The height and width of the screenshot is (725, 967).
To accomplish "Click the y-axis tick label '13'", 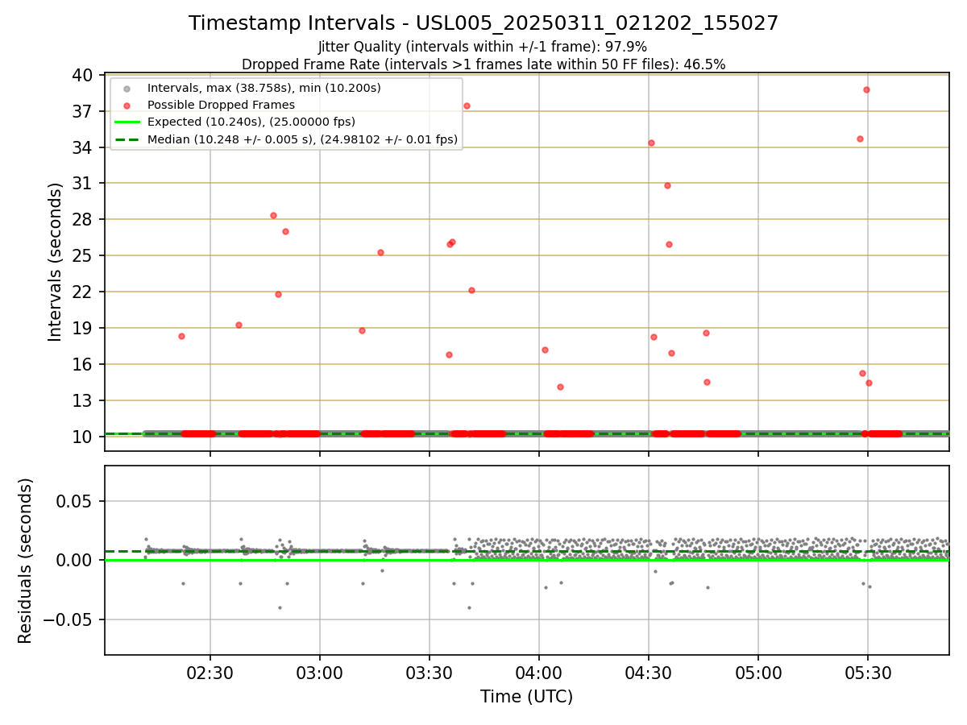I will click(x=83, y=401).
